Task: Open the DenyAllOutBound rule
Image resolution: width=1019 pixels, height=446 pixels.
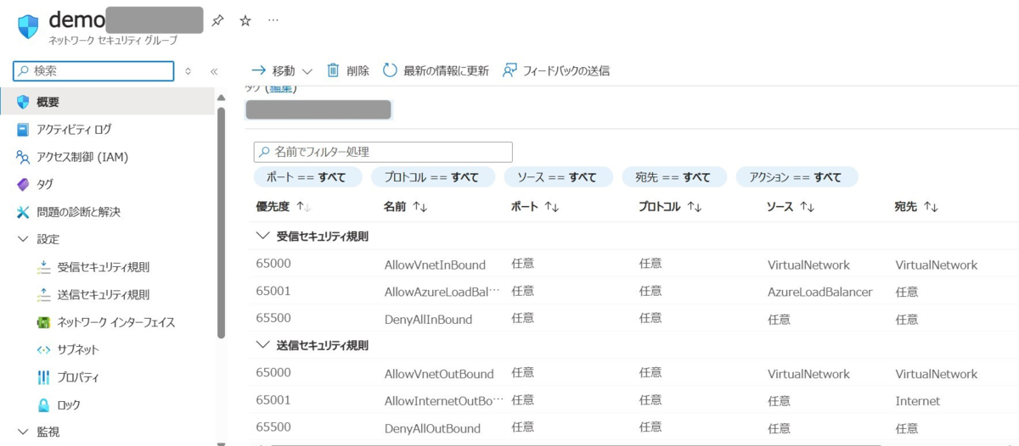Action: [432, 428]
